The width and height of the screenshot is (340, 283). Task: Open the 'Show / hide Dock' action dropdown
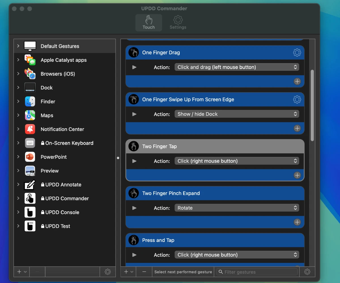[x=237, y=114]
